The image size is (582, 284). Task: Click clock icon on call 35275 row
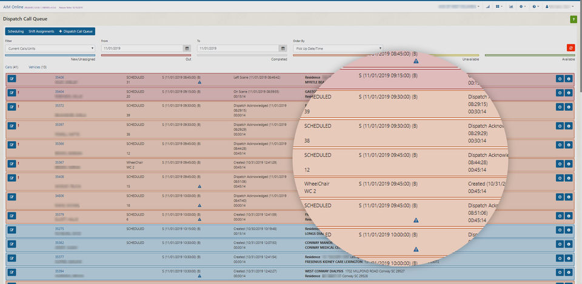pyautogui.click(x=560, y=230)
